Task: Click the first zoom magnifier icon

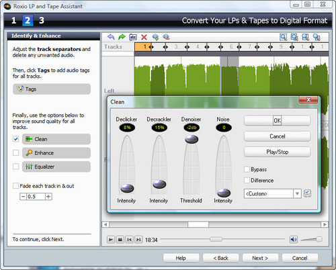Action: click(x=284, y=37)
